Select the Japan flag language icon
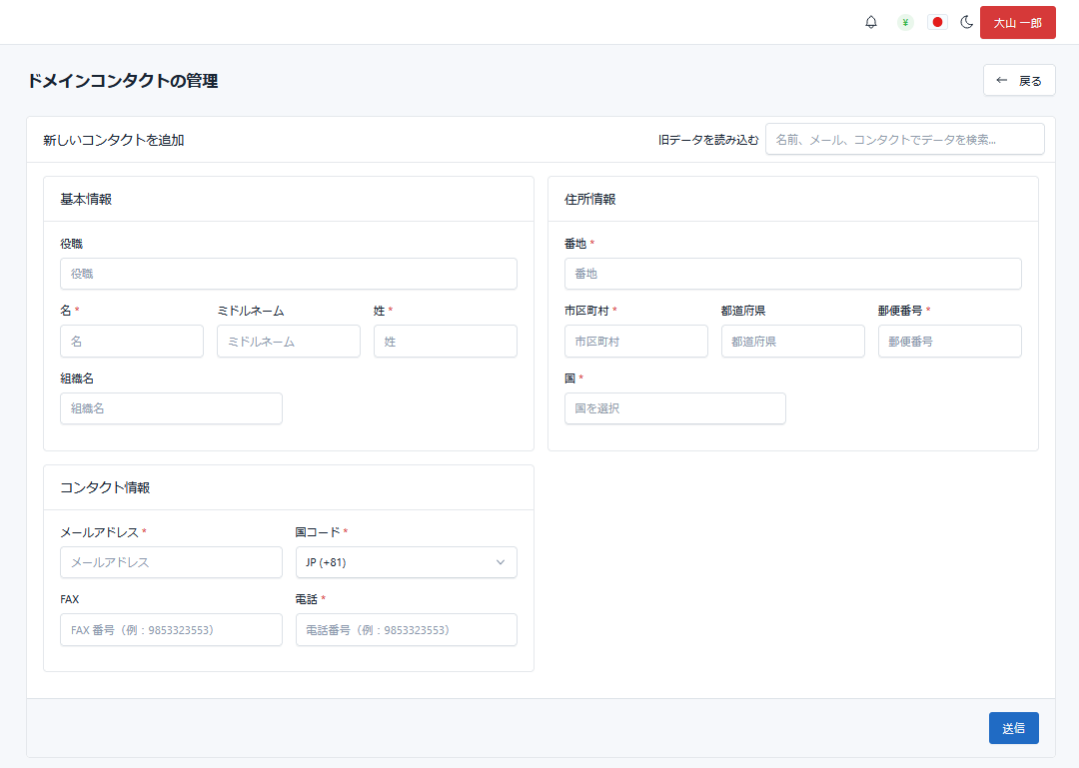 coord(937,22)
